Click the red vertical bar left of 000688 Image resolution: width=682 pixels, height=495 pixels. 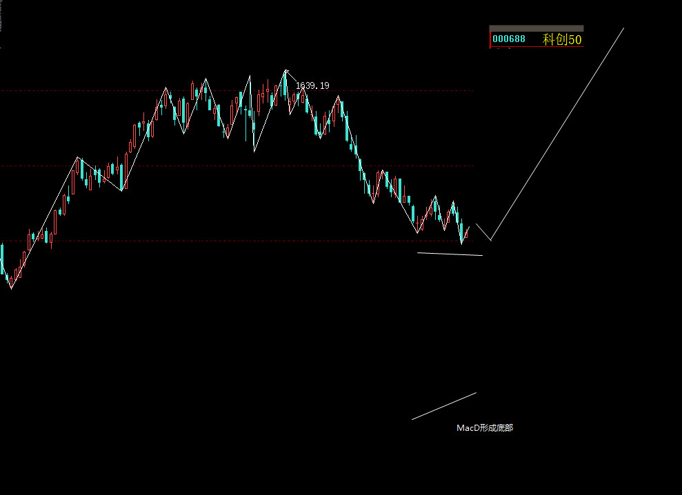point(490,39)
